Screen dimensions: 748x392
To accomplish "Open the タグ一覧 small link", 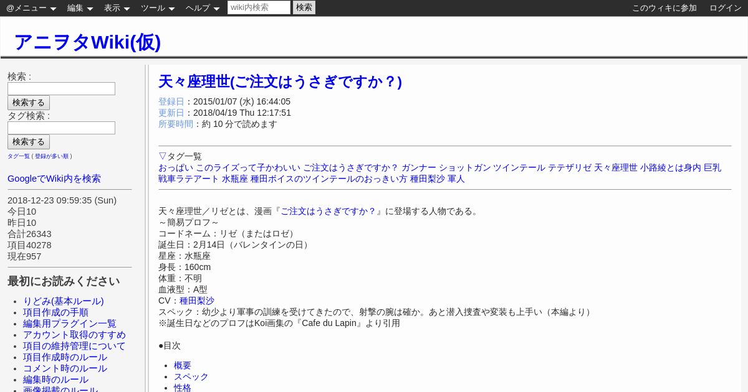I will click(19, 156).
